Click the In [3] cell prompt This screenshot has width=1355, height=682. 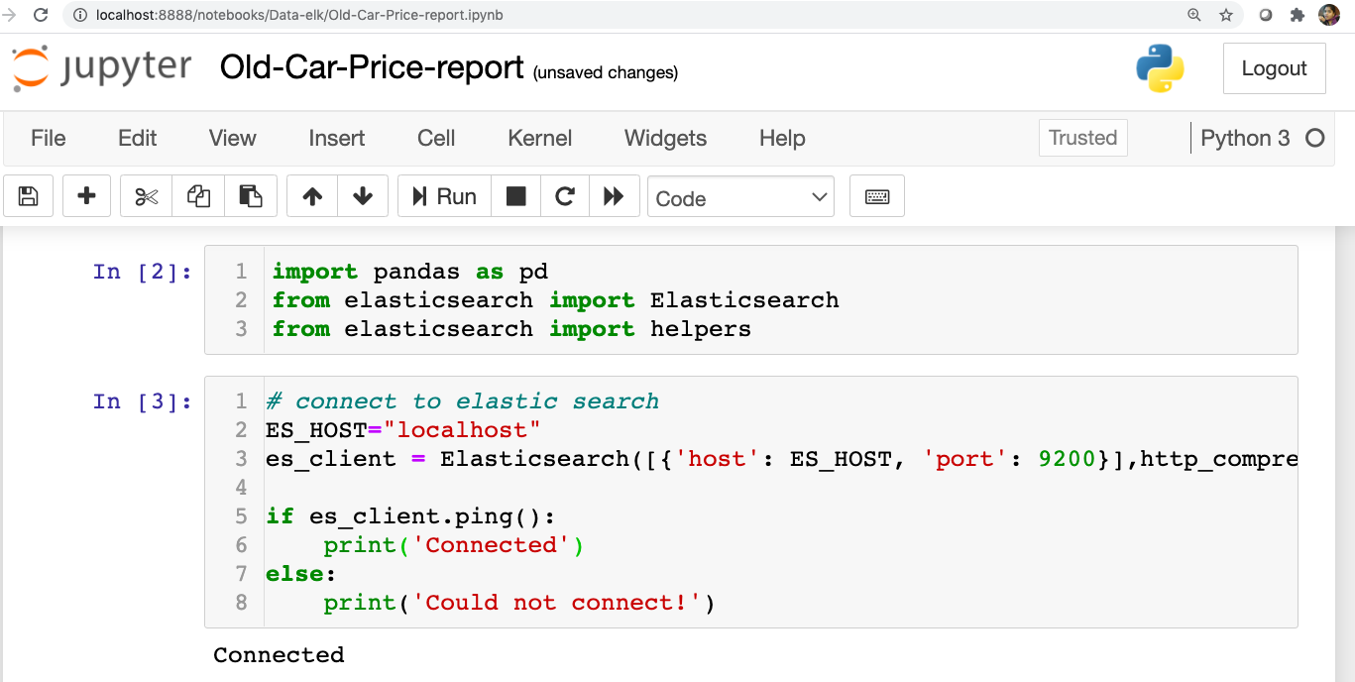click(x=143, y=401)
